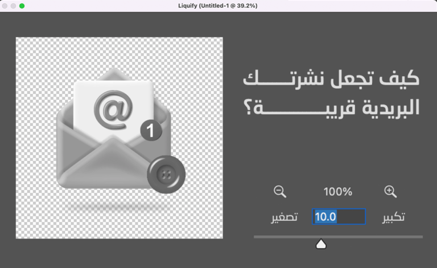This screenshot has width=437, height=268.
Task: Click the Liquify window title text
Action: (x=218, y=6)
